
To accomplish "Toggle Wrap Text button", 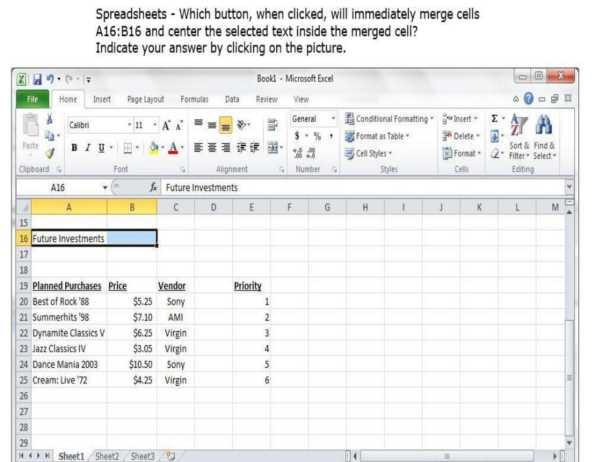I will pos(272,125).
